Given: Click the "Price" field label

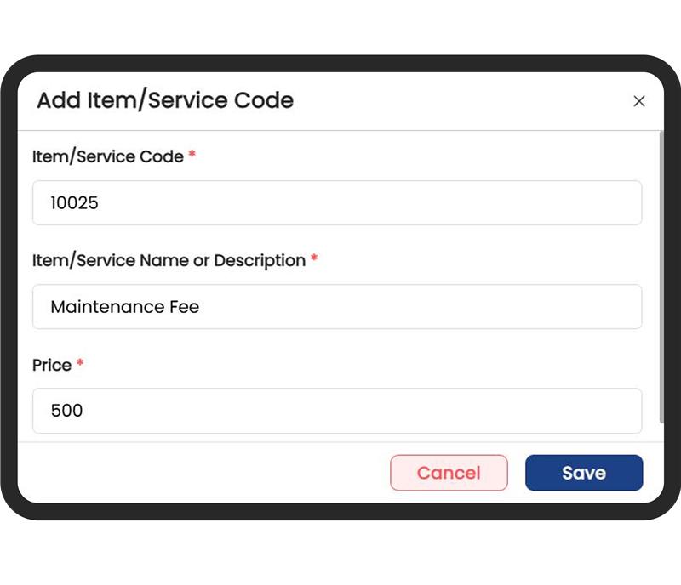Looking at the screenshot, I should (52, 365).
